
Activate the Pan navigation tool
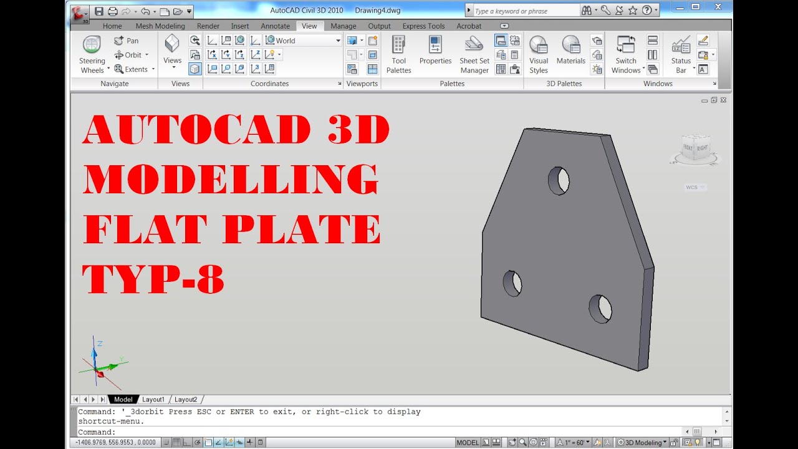pyautogui.click(x=126, y=41)
